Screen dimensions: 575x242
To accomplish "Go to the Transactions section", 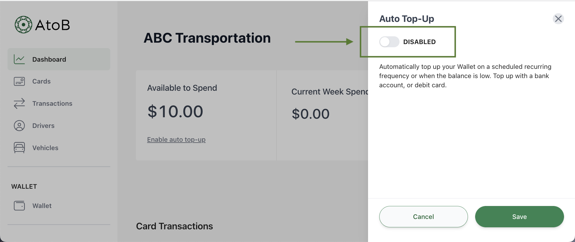I will click(52, 103).
